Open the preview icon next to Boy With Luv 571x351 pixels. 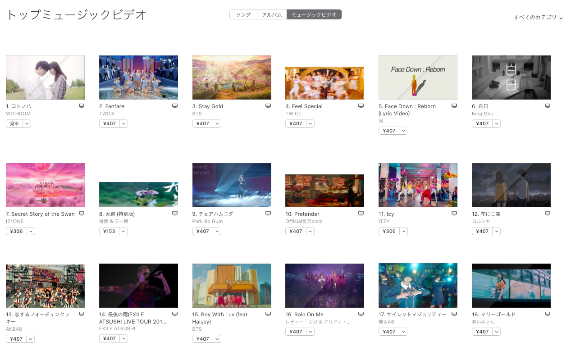268,313
